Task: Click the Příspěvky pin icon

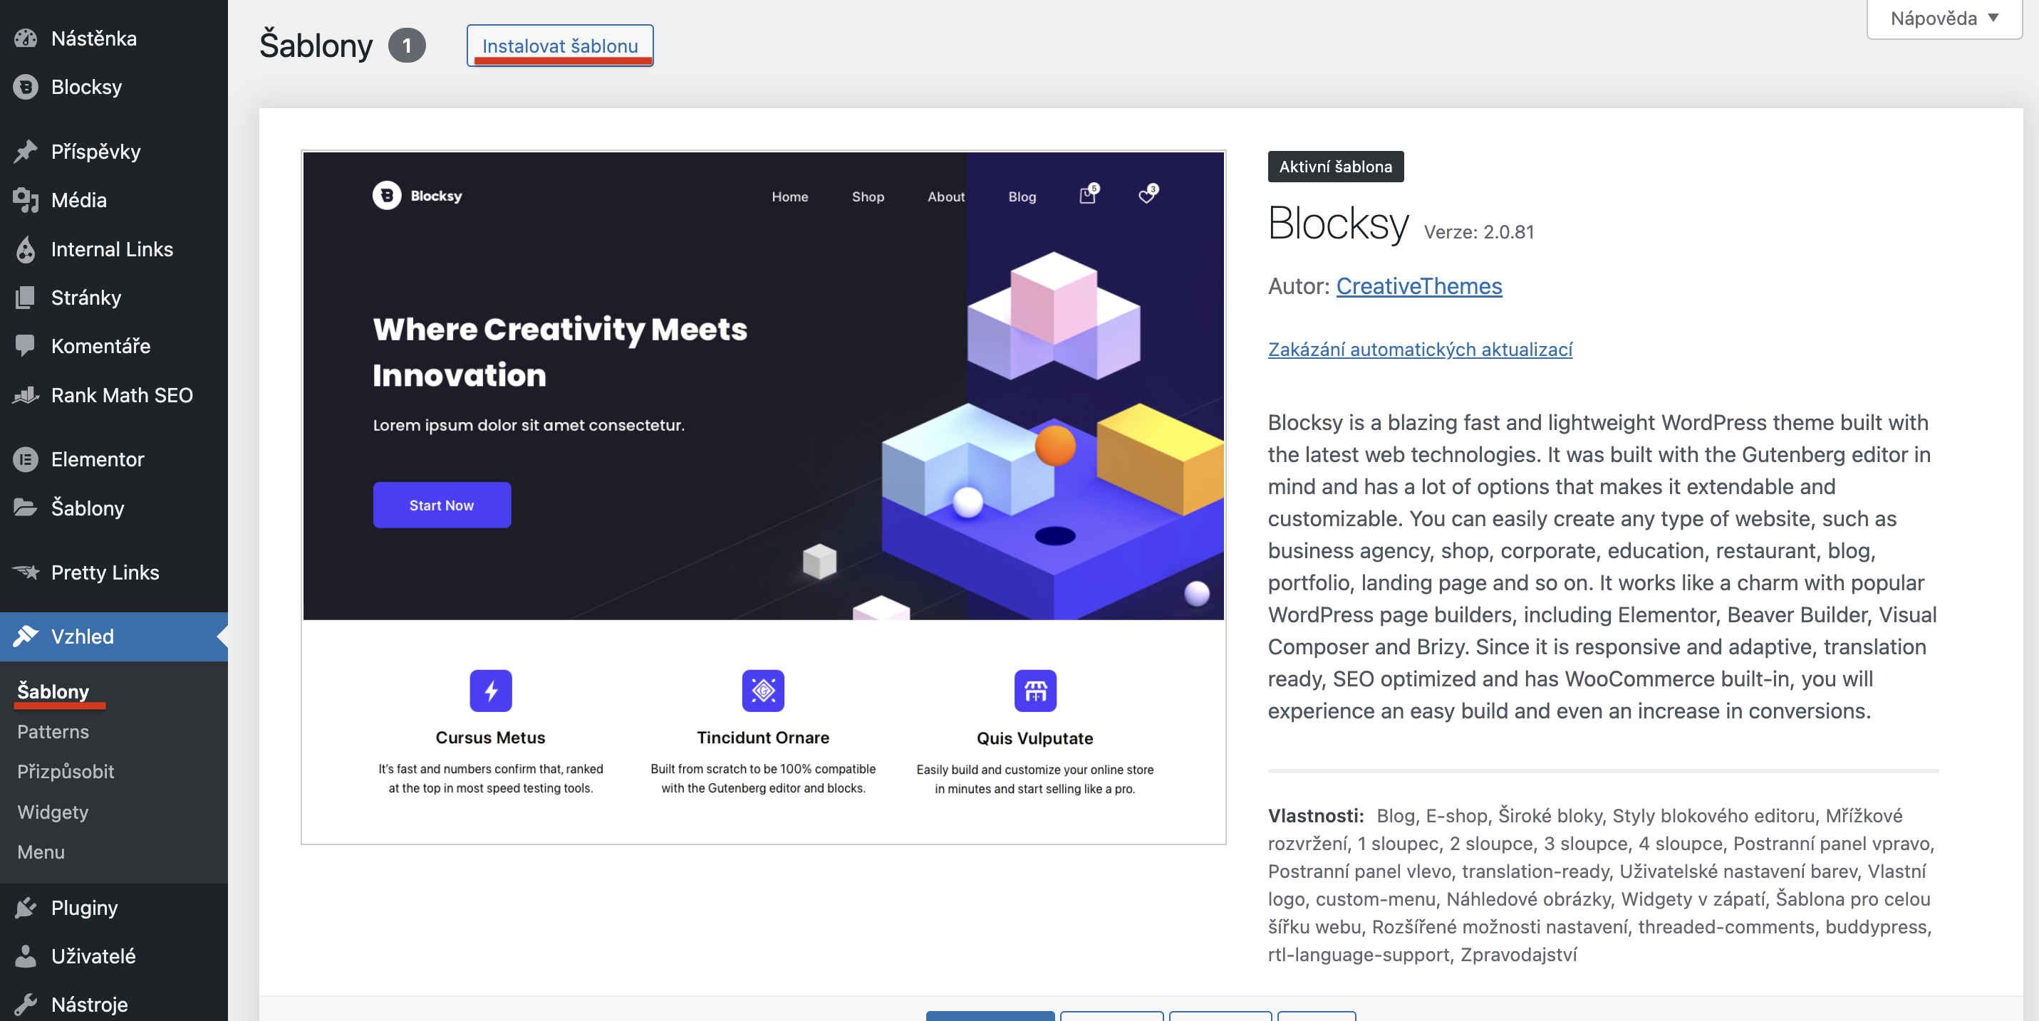Action: pyautogui.click(x=26, y=151)
